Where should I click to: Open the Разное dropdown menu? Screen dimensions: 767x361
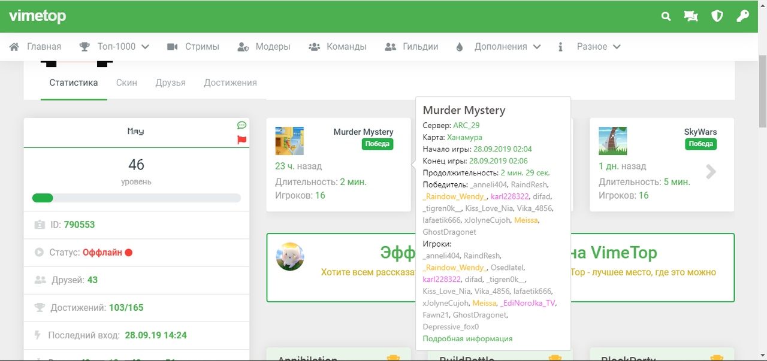click(589, 47)
